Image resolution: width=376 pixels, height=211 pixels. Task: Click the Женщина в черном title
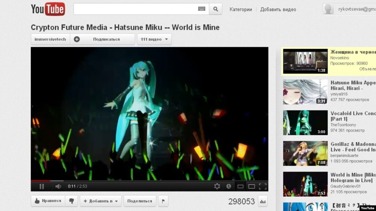point(353,52)
